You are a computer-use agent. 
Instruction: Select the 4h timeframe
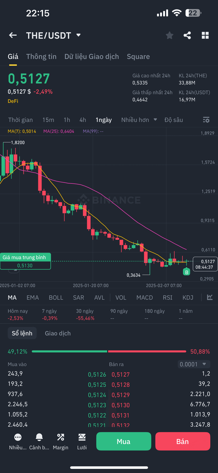(83, 120)
